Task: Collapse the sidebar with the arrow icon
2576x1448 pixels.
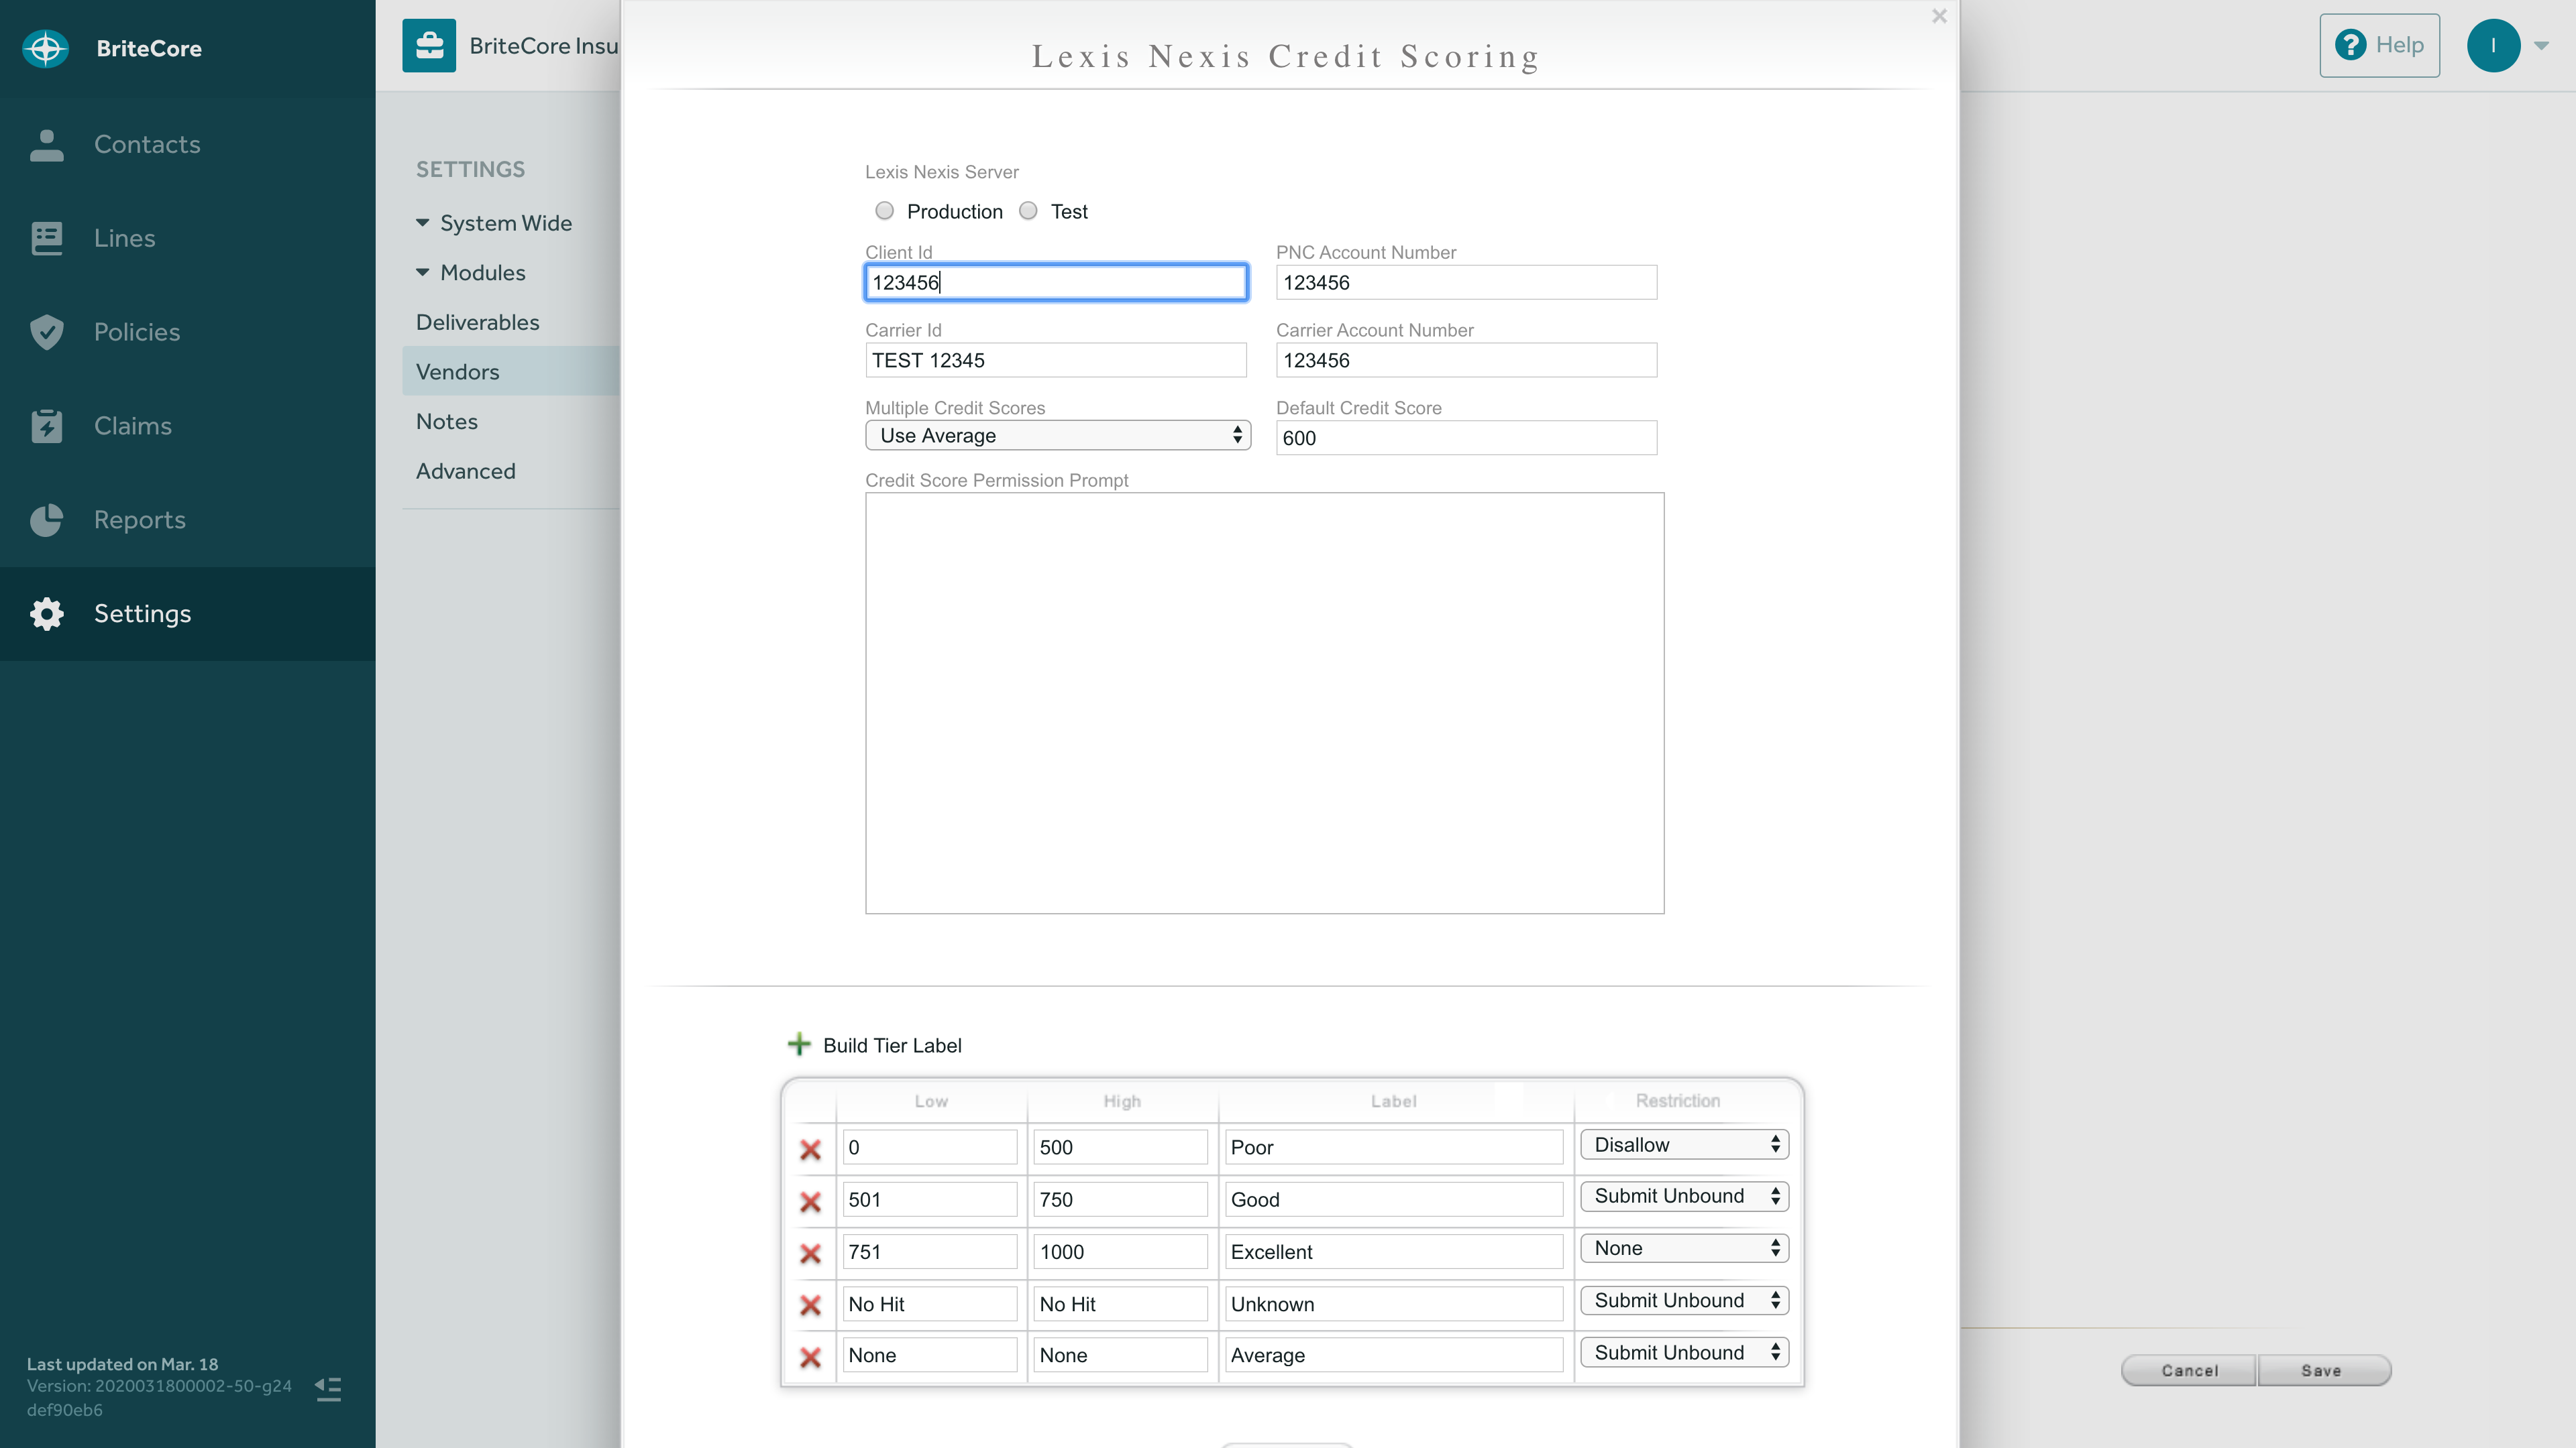Action: [x=328, y=1389]
